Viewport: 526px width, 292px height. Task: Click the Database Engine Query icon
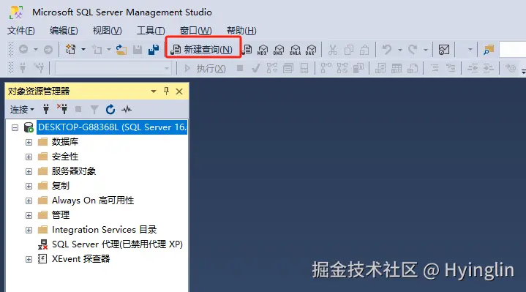247,50
